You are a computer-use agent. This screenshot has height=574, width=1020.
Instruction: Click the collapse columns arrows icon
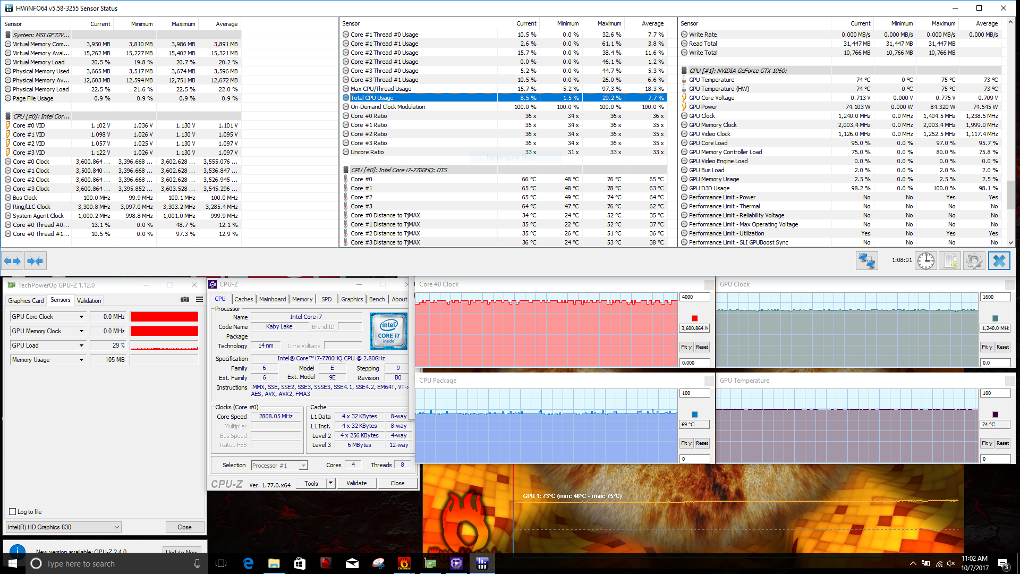[x=35, y=261]
